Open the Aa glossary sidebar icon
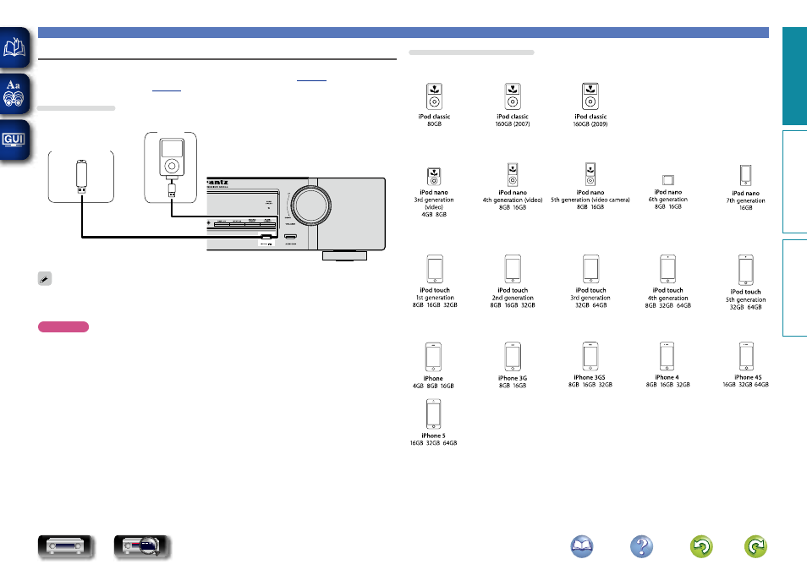807x570 pixels. pos(14,94)
